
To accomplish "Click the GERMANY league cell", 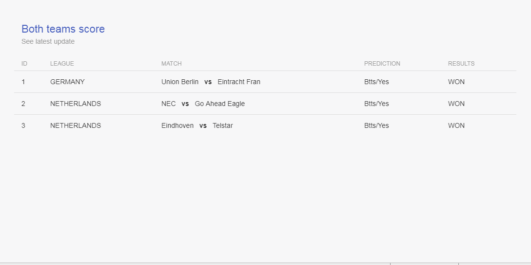I will [67, 82].
